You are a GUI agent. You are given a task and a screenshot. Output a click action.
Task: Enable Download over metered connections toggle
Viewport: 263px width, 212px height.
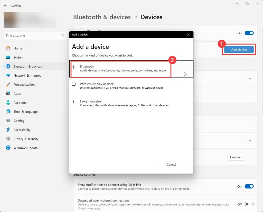[x=249, y=204]
